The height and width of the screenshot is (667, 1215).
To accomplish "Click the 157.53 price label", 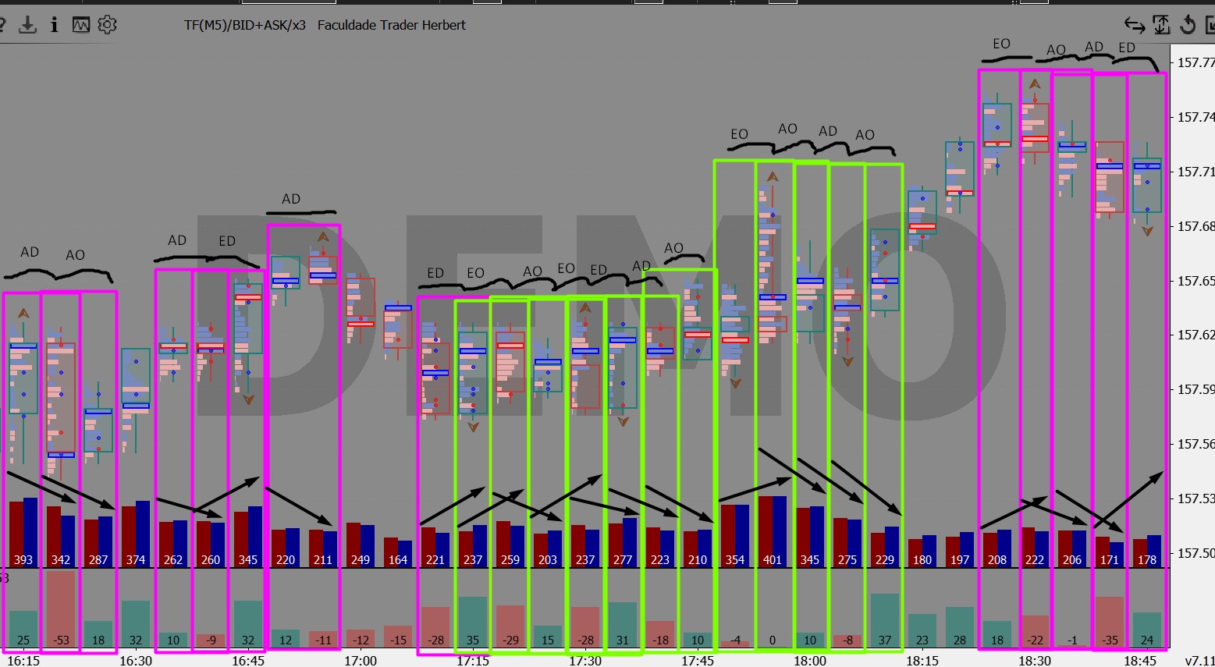I will (x=1195, y=498).
